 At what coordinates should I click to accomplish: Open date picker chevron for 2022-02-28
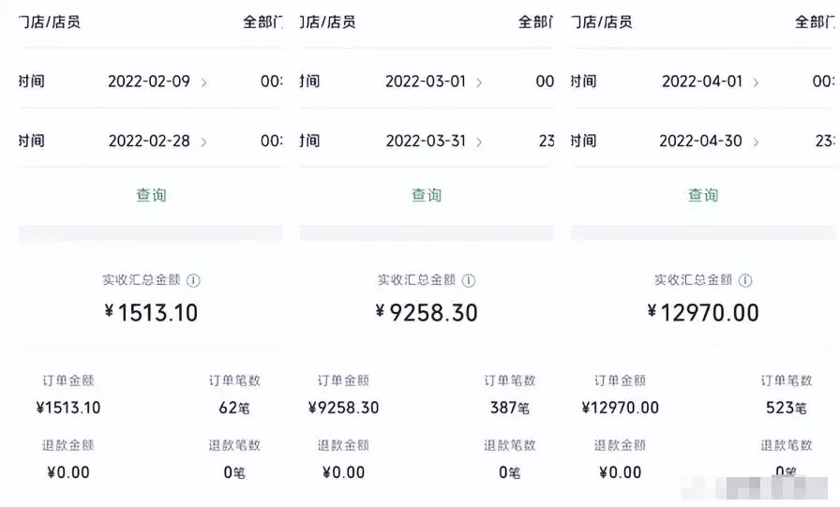(x=204, y=142)
